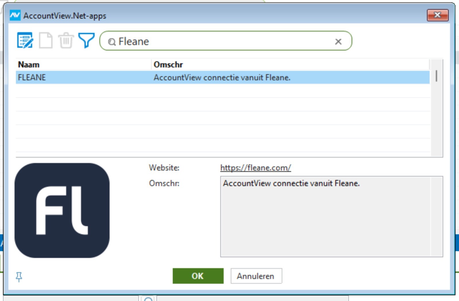Click the Annuleren button
The height and width of the screenshot is (301, 459).
pos(256,276)
